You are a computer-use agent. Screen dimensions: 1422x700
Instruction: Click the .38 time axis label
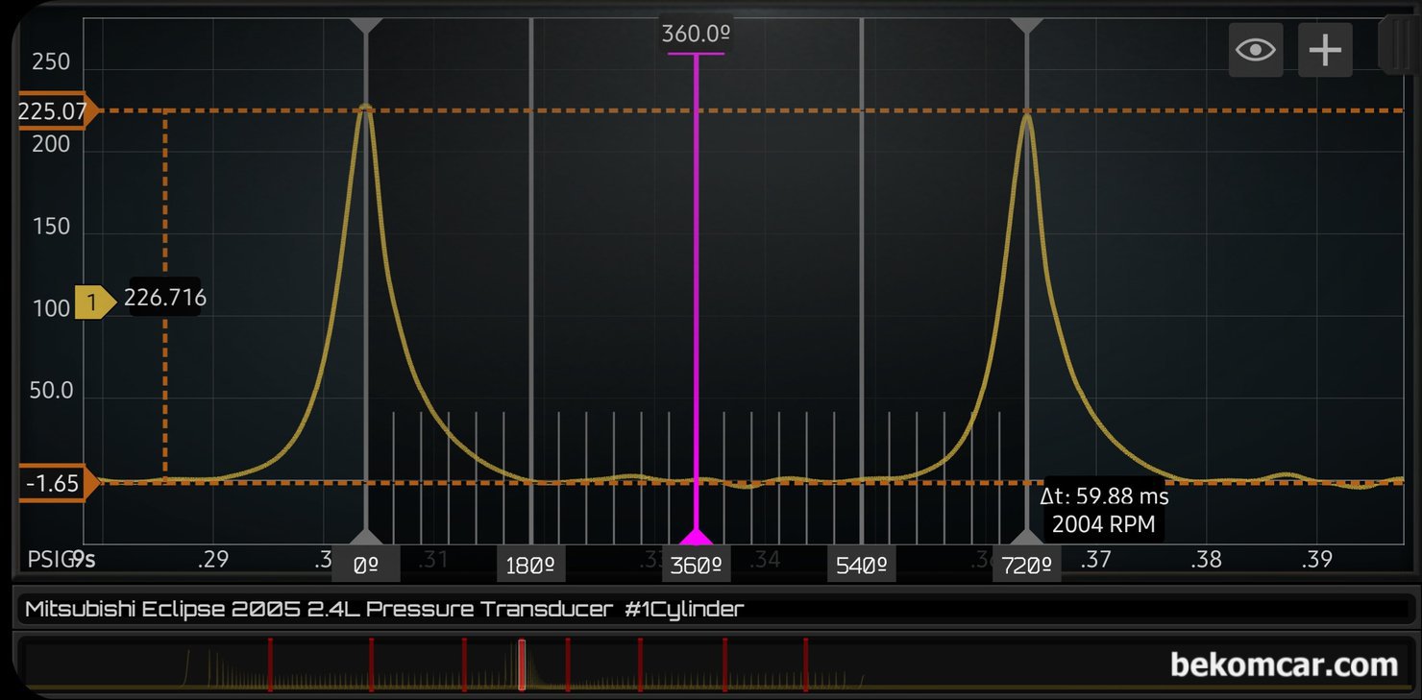[x=1205, y=560]
